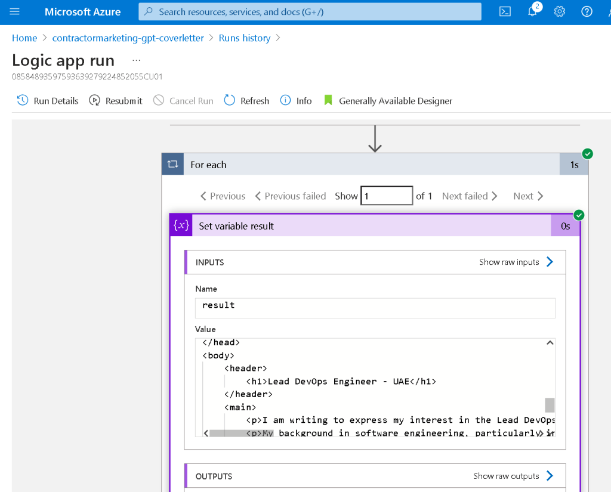The height and width of the screenshot is (492, 611).
Task: Click the Resubmit play icon
Action: [94, 101]
